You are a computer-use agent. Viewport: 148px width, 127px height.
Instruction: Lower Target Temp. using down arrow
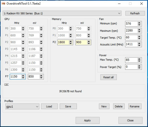pos(139,39)
